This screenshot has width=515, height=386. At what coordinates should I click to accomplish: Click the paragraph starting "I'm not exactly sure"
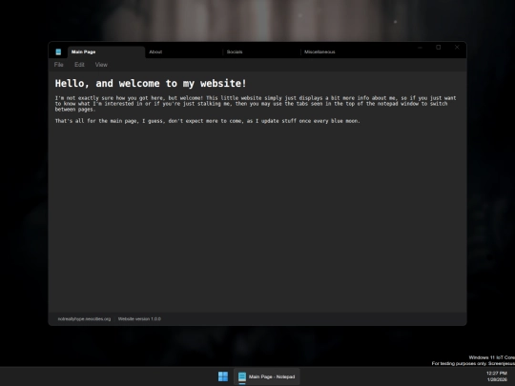click(256, 104)
